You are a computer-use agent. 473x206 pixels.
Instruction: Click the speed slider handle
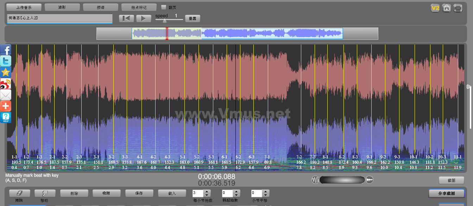[164, 21]
